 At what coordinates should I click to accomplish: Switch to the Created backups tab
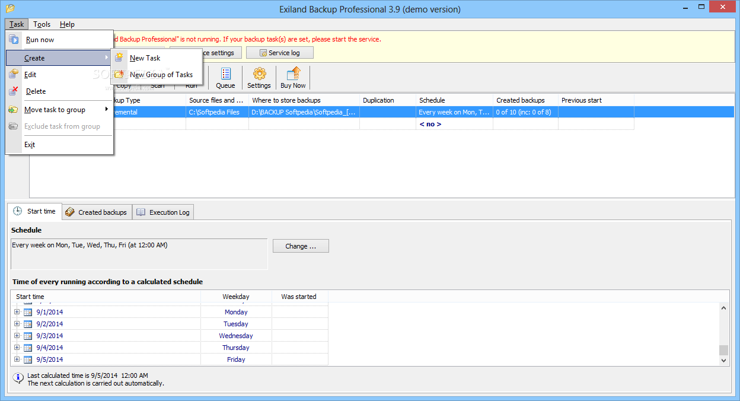pos(97,212)
